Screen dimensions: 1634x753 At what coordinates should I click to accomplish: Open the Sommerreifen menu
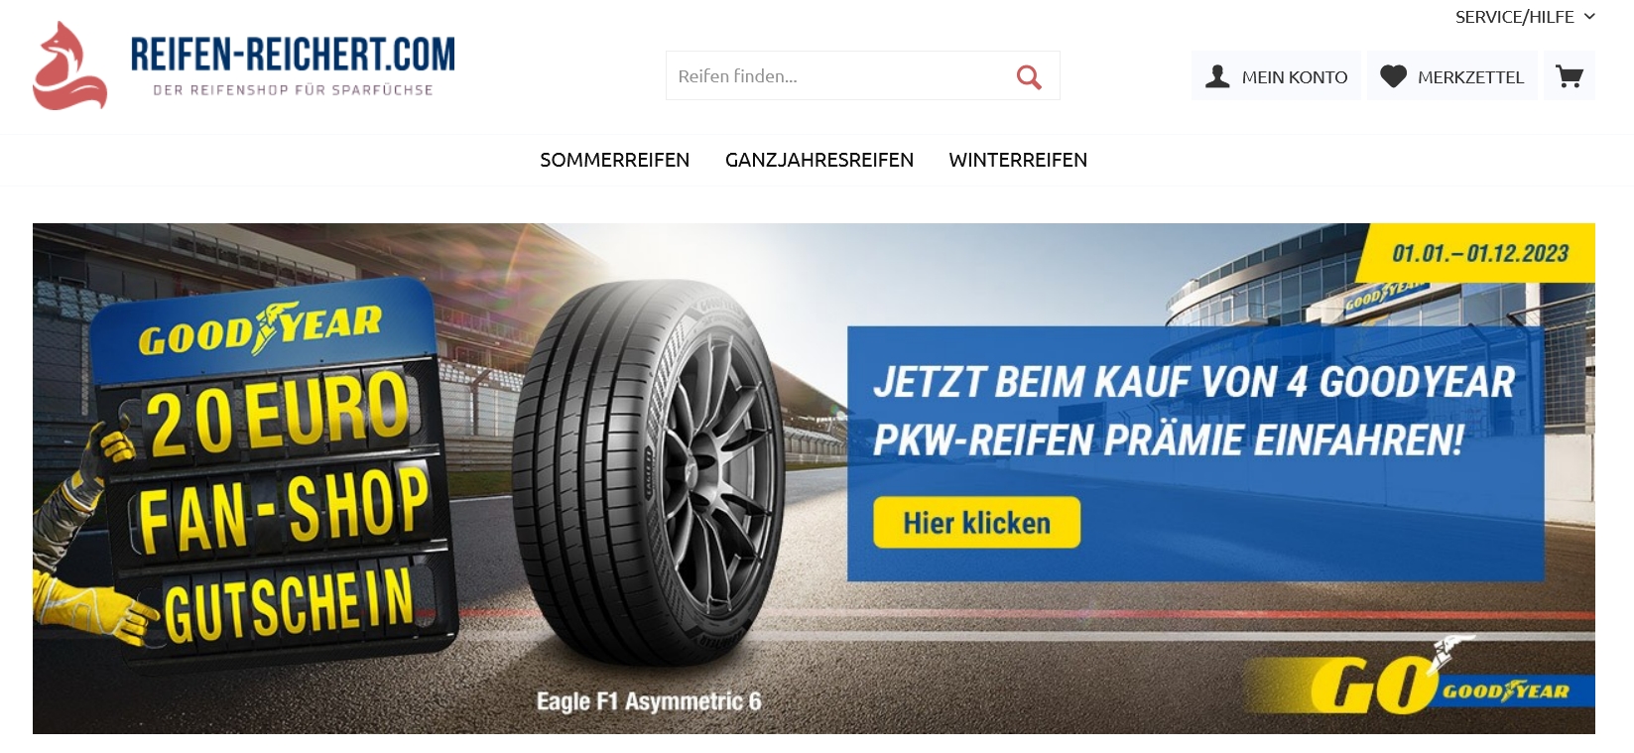tap(614, 160)
